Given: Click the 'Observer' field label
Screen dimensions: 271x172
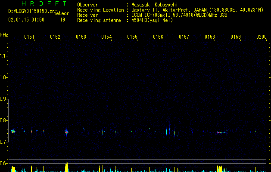Looking at the screenshot, I should (x=87, y=5).
